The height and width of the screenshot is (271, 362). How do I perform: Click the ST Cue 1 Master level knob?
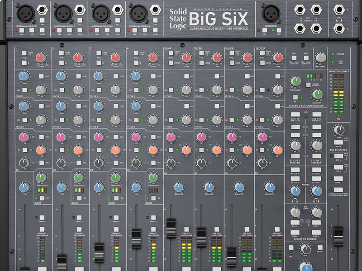tap(295, 145)
